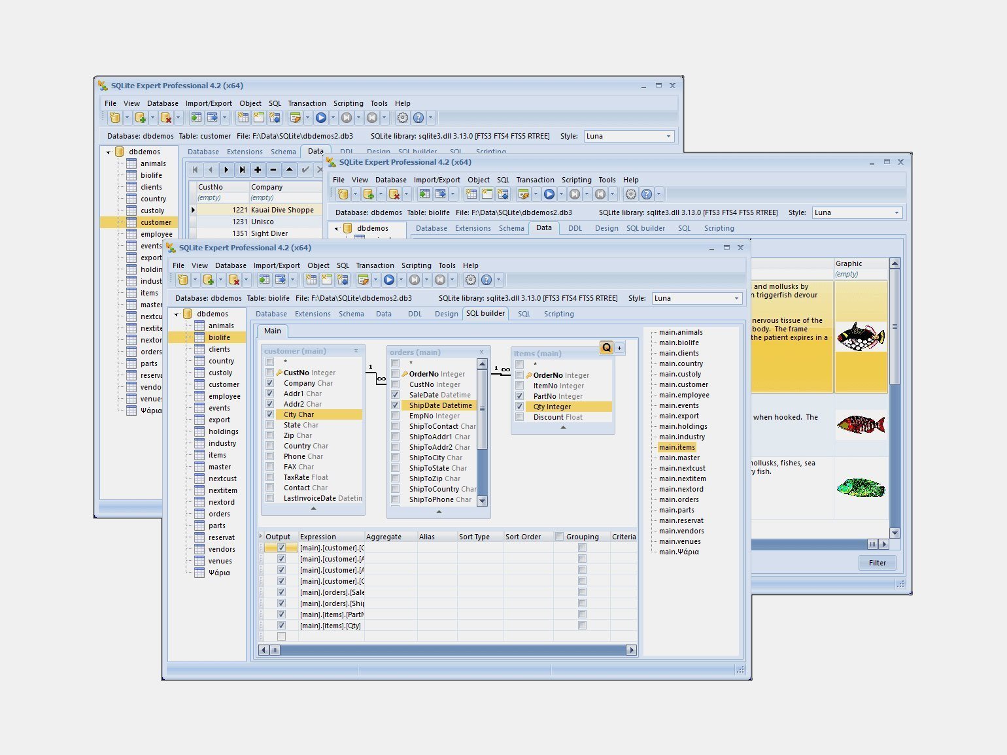Click the import data icon in the front window toolbar
This screenshot has width=1007, height=755.
(x=264, y=280)
